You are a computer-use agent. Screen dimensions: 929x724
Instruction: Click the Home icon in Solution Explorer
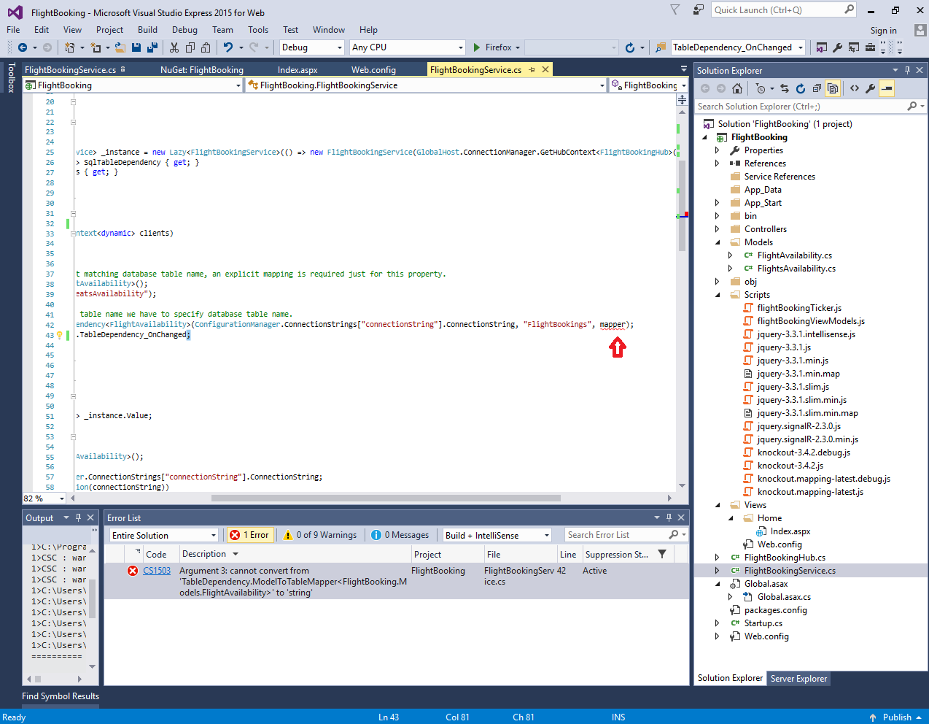point(736,88)
